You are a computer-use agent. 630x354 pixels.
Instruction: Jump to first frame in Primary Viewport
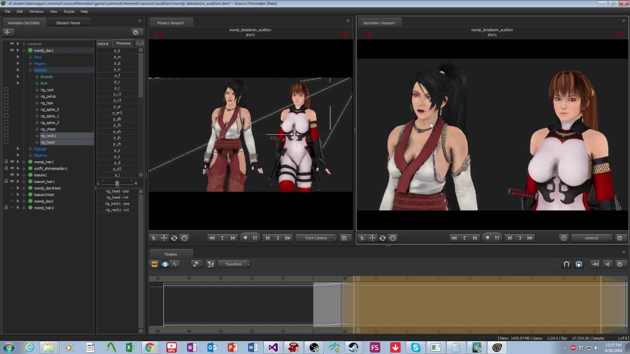tap(212, 238)
